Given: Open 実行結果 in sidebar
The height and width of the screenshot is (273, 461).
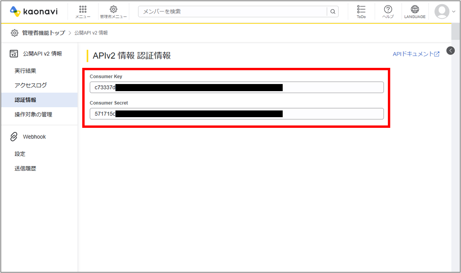Looking at the screenshot, I should [x=25, y=71].
